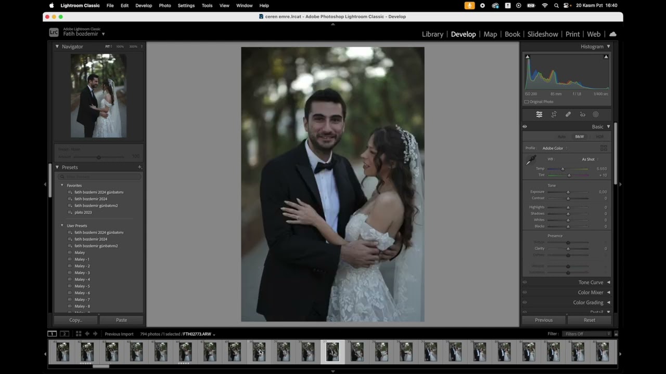Pick the White Balance eyedropper tool
The image size is (666, 374).
tap(531, 161)
